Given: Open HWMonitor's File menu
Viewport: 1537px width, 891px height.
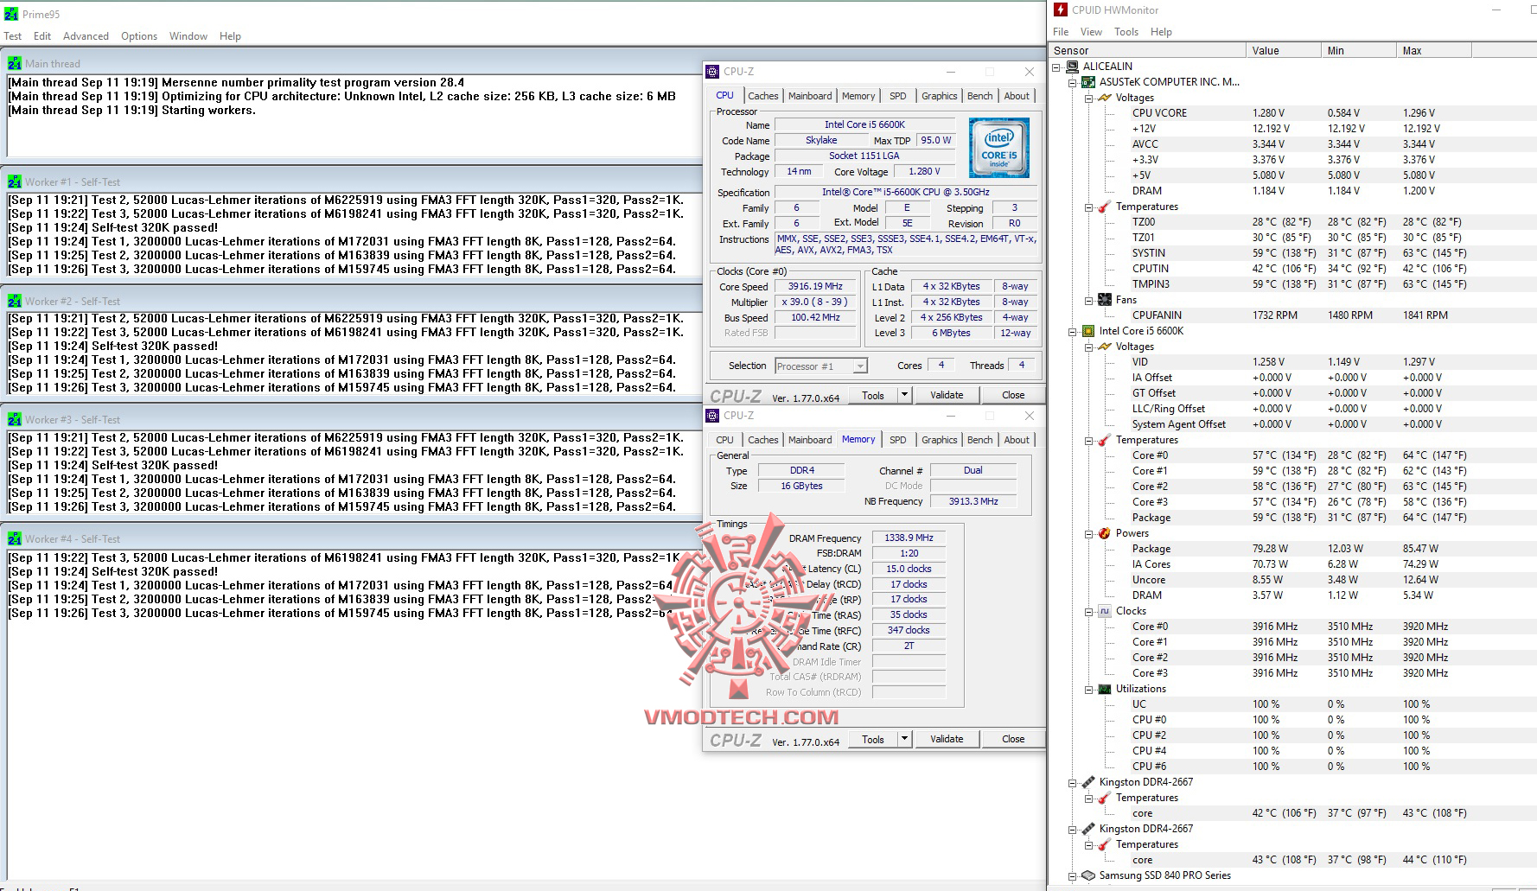Looking at the screenshot, I should click(1061, 32).
